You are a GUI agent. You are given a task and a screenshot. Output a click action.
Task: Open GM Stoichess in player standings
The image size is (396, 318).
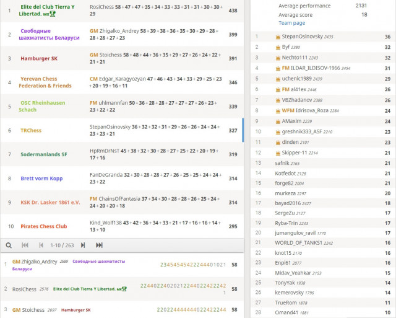tap(28, 310)
